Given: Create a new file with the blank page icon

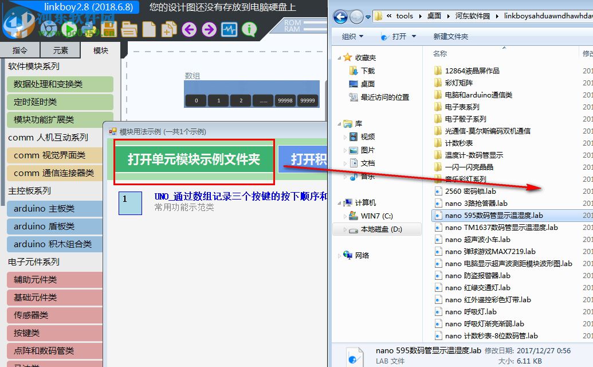Looking at the screenshot, I should click(x=149, y=29).
